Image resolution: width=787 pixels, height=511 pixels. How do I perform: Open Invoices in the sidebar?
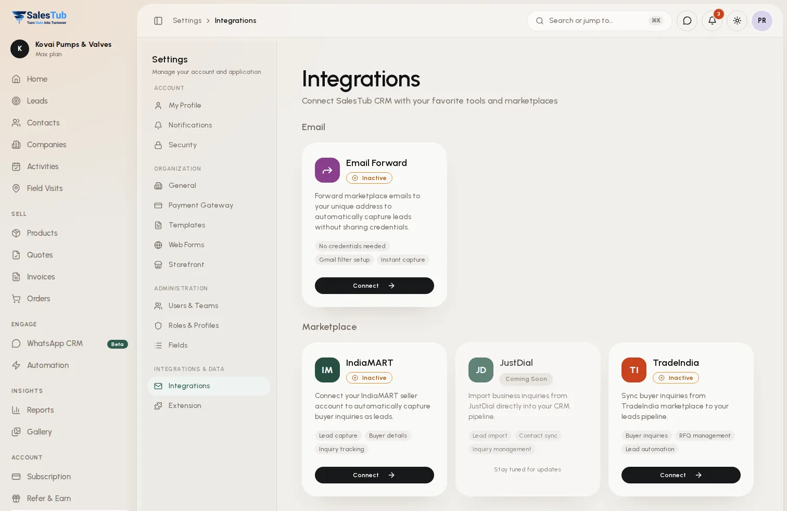[x=69, y=277]
